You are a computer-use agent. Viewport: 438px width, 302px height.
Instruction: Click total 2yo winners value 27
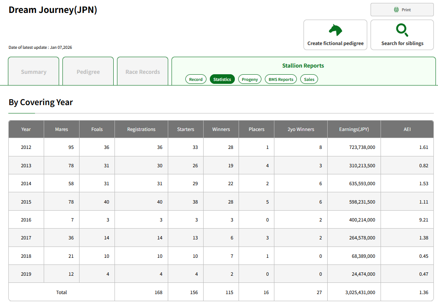319,292
